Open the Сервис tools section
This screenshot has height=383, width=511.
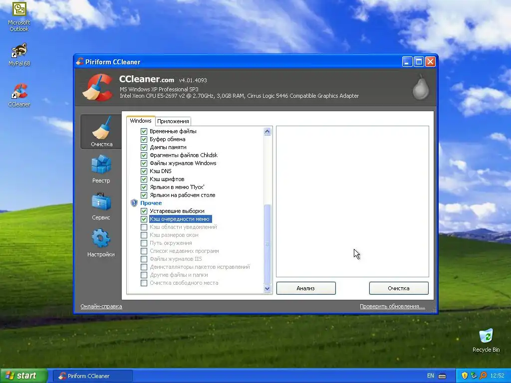101,206
